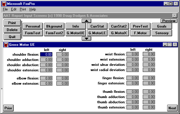
Task: Select the left wrist ulnar deviation field
Action: click(133, 65)
